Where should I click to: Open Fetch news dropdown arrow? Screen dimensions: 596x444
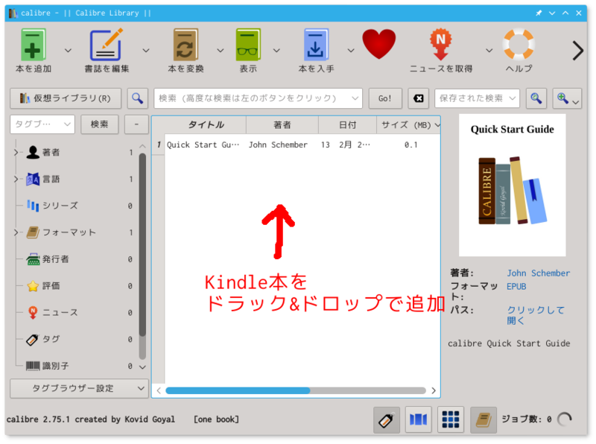point(489,50)
